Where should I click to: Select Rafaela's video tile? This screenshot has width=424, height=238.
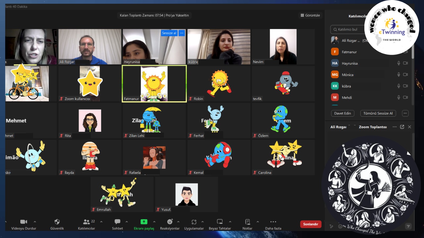154,158
